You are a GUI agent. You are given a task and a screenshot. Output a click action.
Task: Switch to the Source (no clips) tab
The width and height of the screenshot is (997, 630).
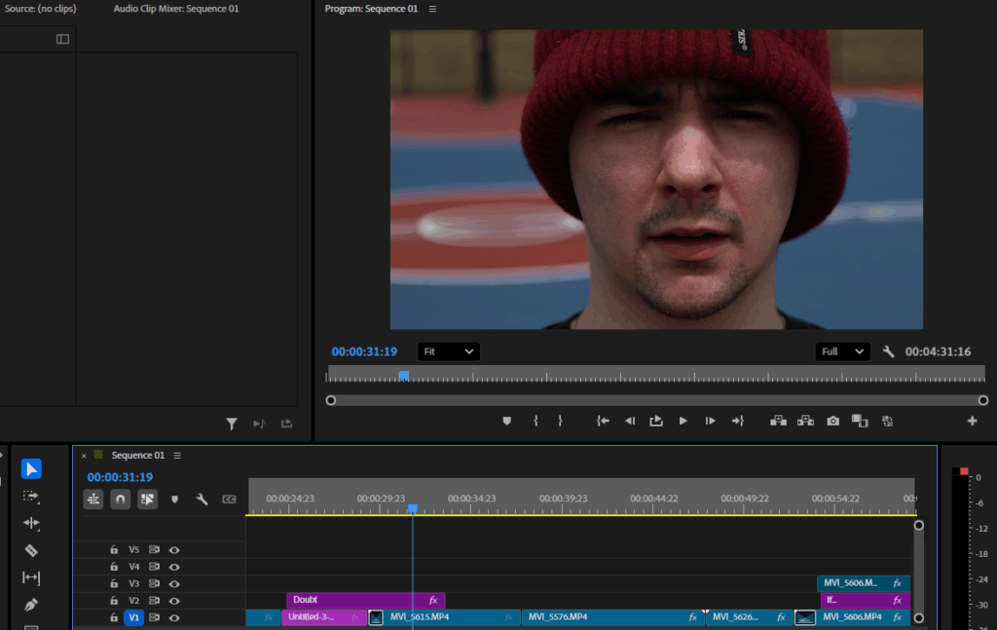pos(41,9)
